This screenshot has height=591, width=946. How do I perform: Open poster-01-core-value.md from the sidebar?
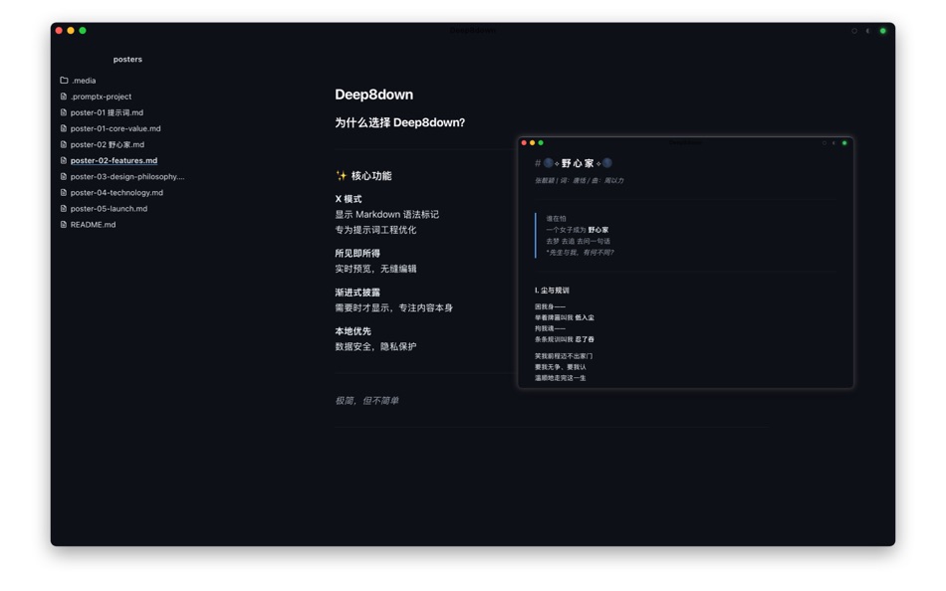115,128
